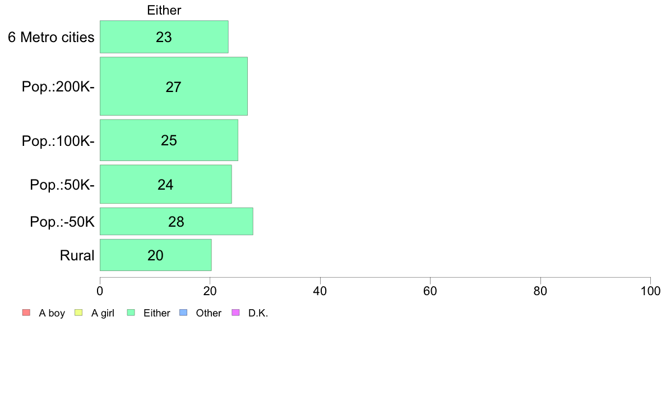Click the 6 Metro cities bar

(164, 37)
